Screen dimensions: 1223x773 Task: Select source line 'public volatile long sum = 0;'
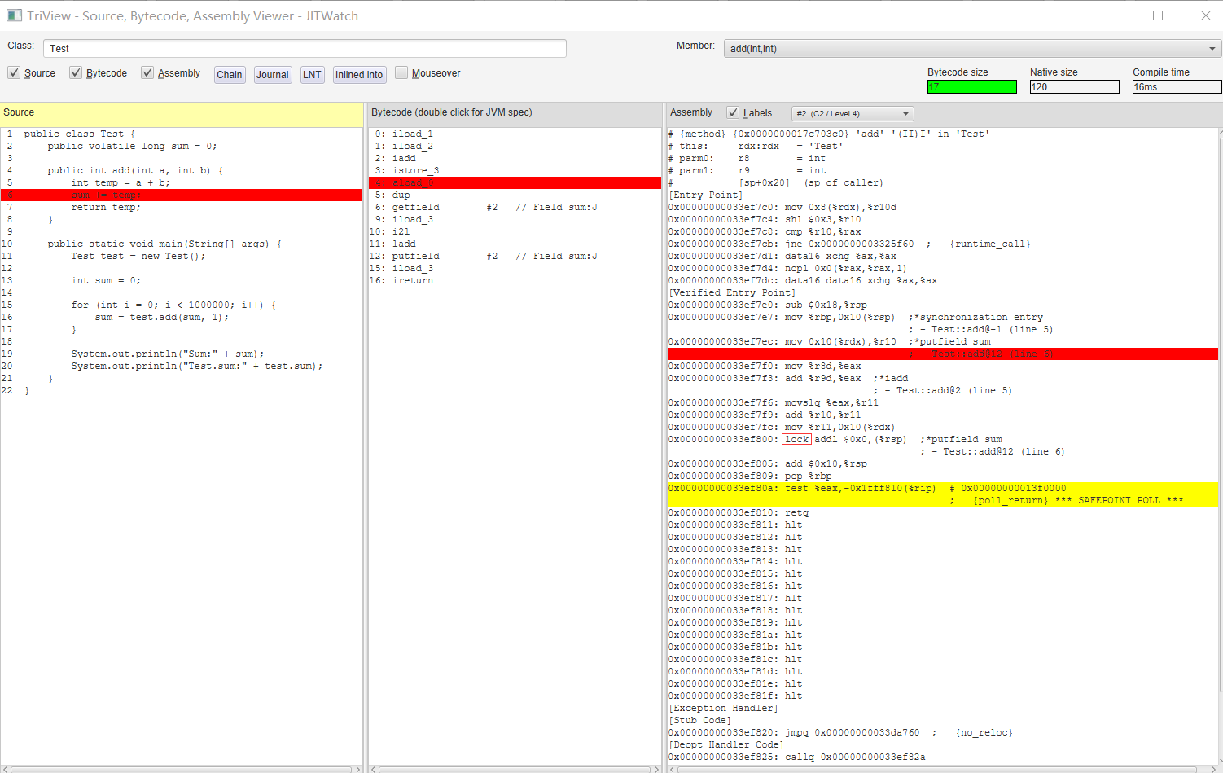pyautogui.click(x=132, y=146)
